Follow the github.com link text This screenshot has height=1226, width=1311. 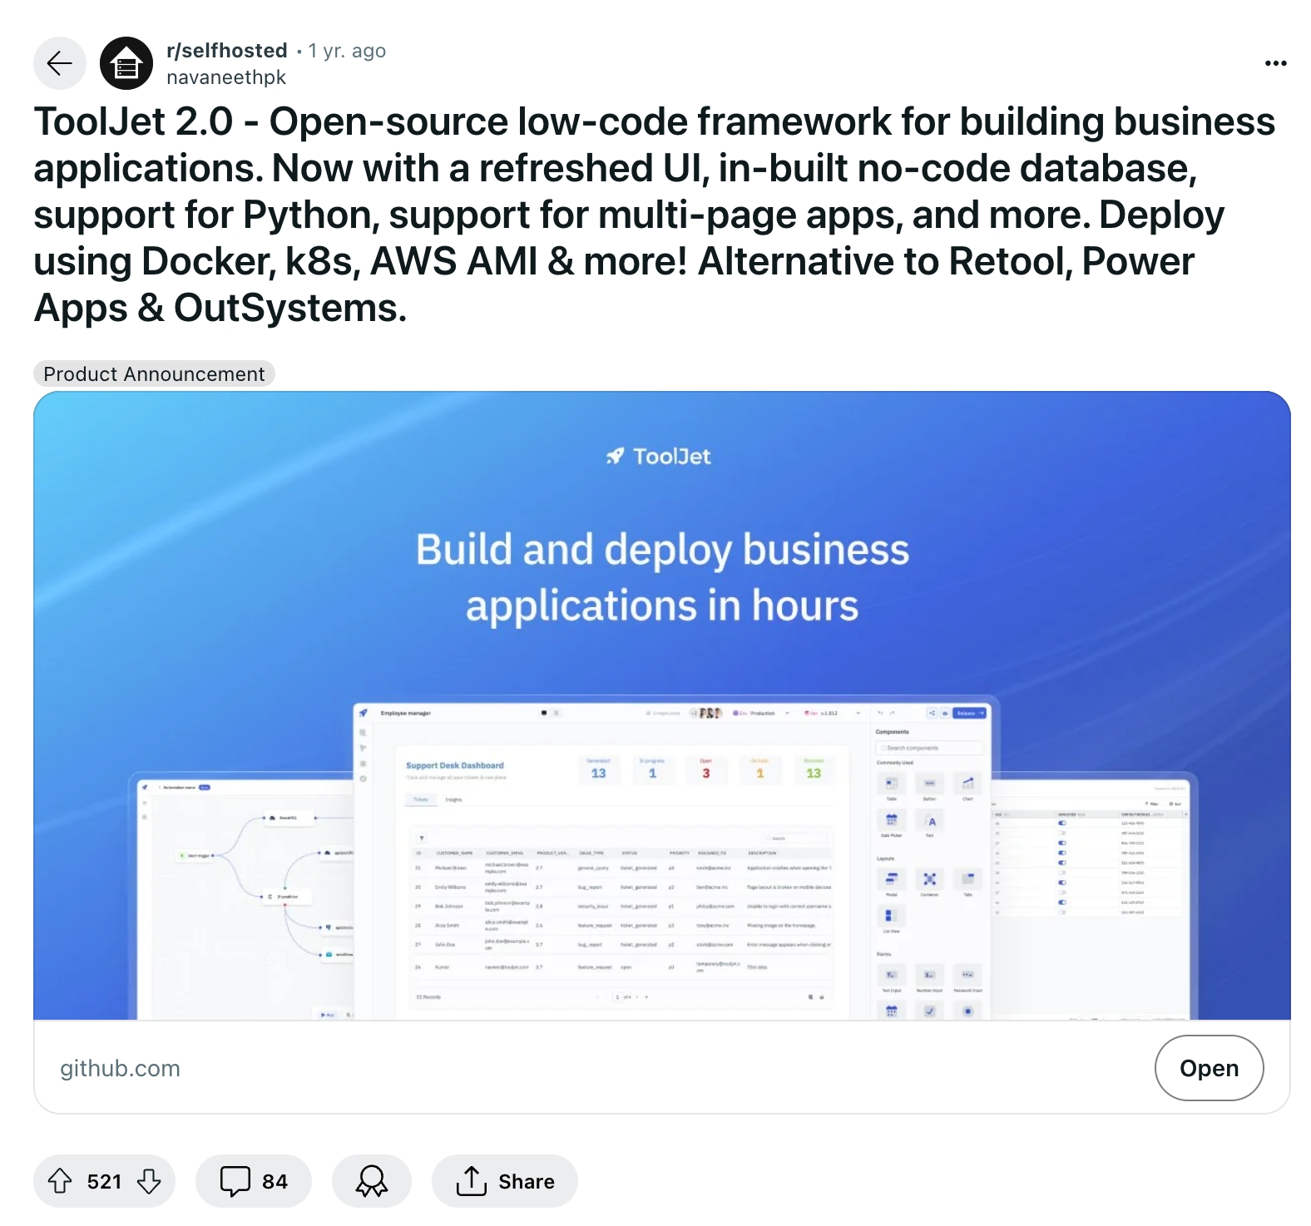click(x=120, y=1068)
